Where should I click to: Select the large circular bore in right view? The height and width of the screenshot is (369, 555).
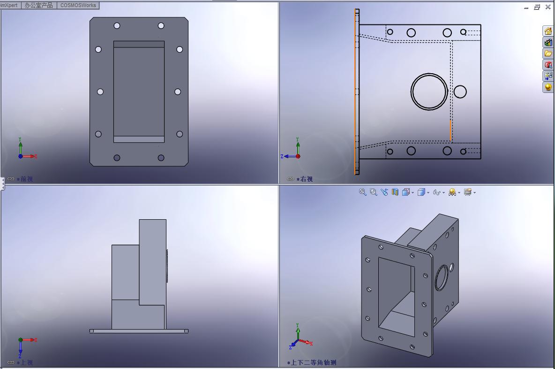[x=429, y=92]
